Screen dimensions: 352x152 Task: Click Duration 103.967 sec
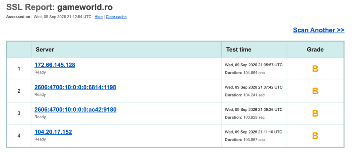click(x=245, y=140)
